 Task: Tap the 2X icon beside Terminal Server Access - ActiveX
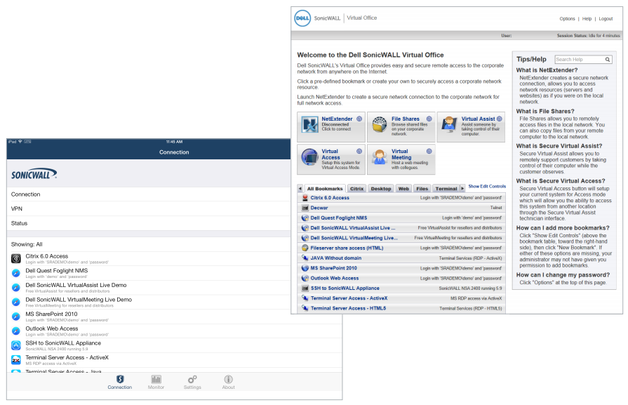pos(16,360)
